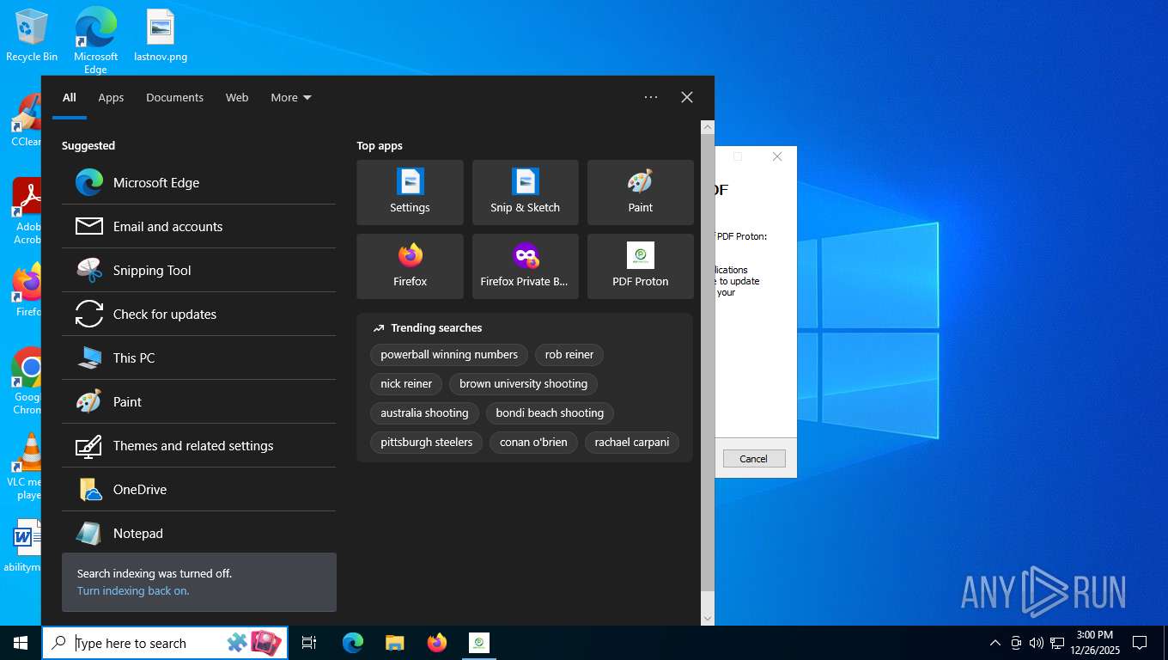Open This PC from suggestions
Viewport: 1168px width, 660px height.
tap(198, 357)
